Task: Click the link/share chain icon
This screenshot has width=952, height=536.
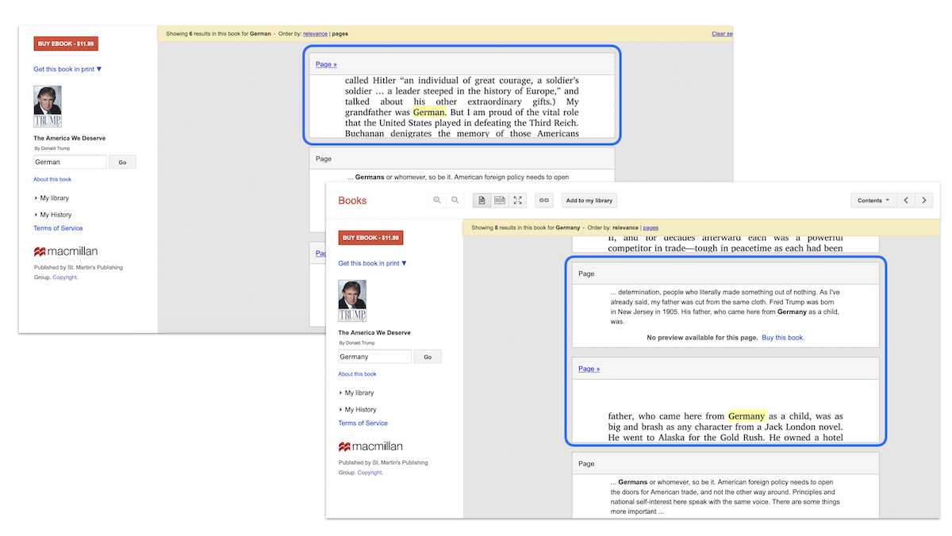Action: pyautogui.click(x=543, y=201)
